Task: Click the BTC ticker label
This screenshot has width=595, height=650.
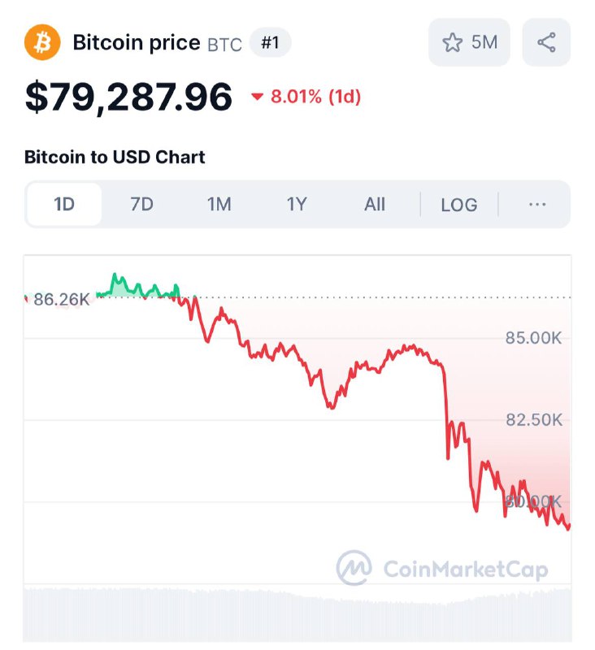Action: point(224,45)
